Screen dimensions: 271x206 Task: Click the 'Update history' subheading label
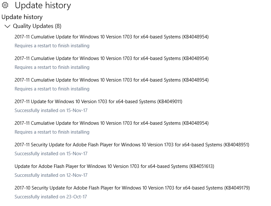click(x=22, y=17)
